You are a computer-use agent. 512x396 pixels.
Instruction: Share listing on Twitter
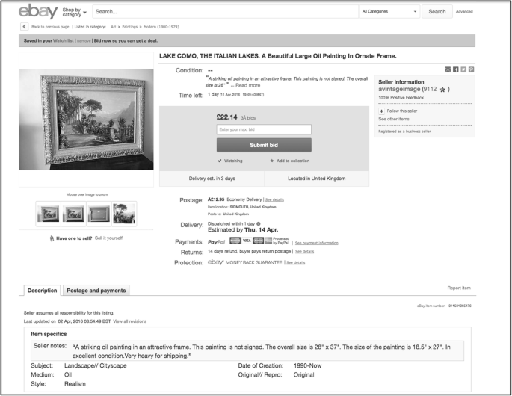point(463,69)
